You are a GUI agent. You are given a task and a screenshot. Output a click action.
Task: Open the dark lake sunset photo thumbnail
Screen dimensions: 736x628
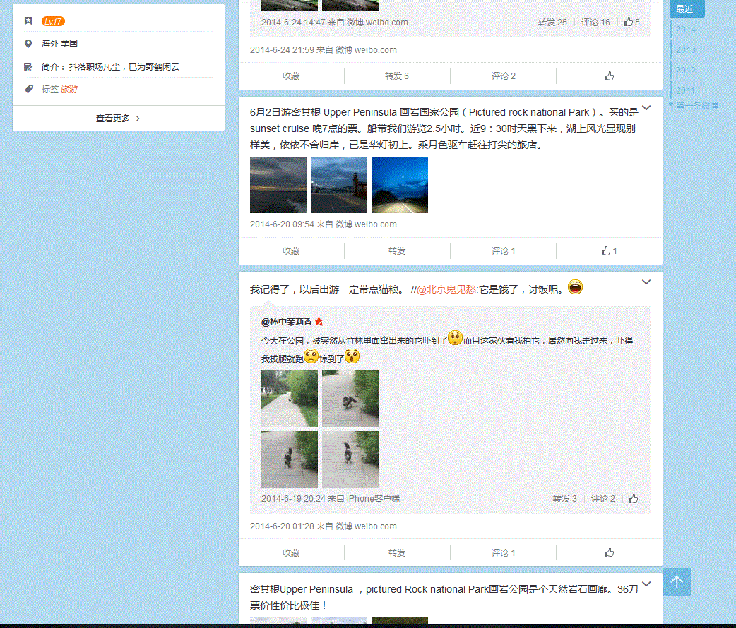point(278,185)
